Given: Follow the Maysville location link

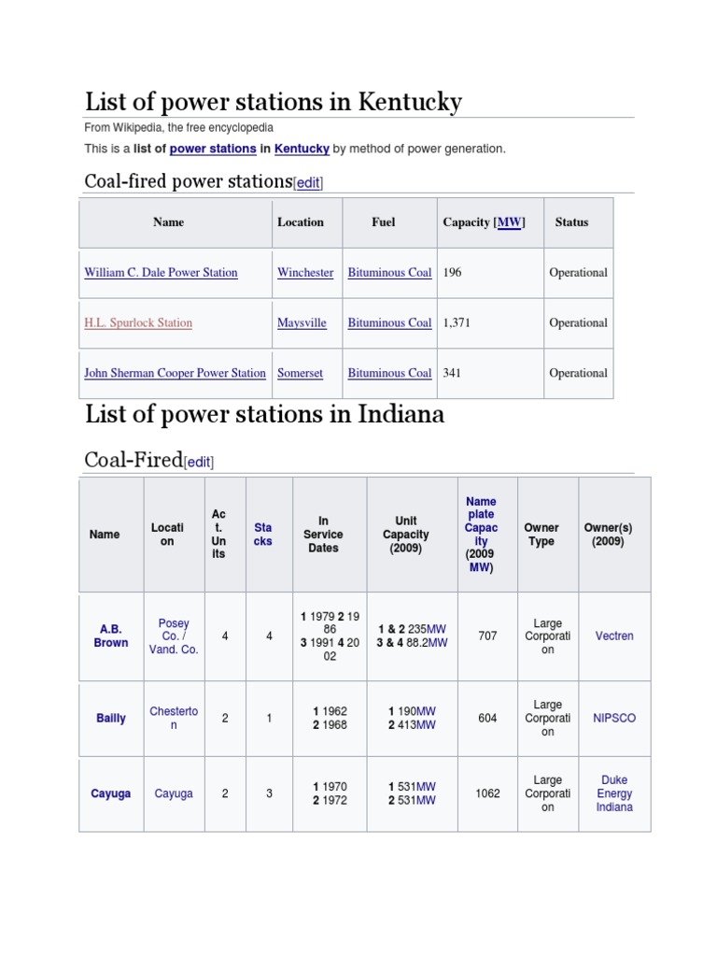Looking at the screenshot, I should click(302, 322).
